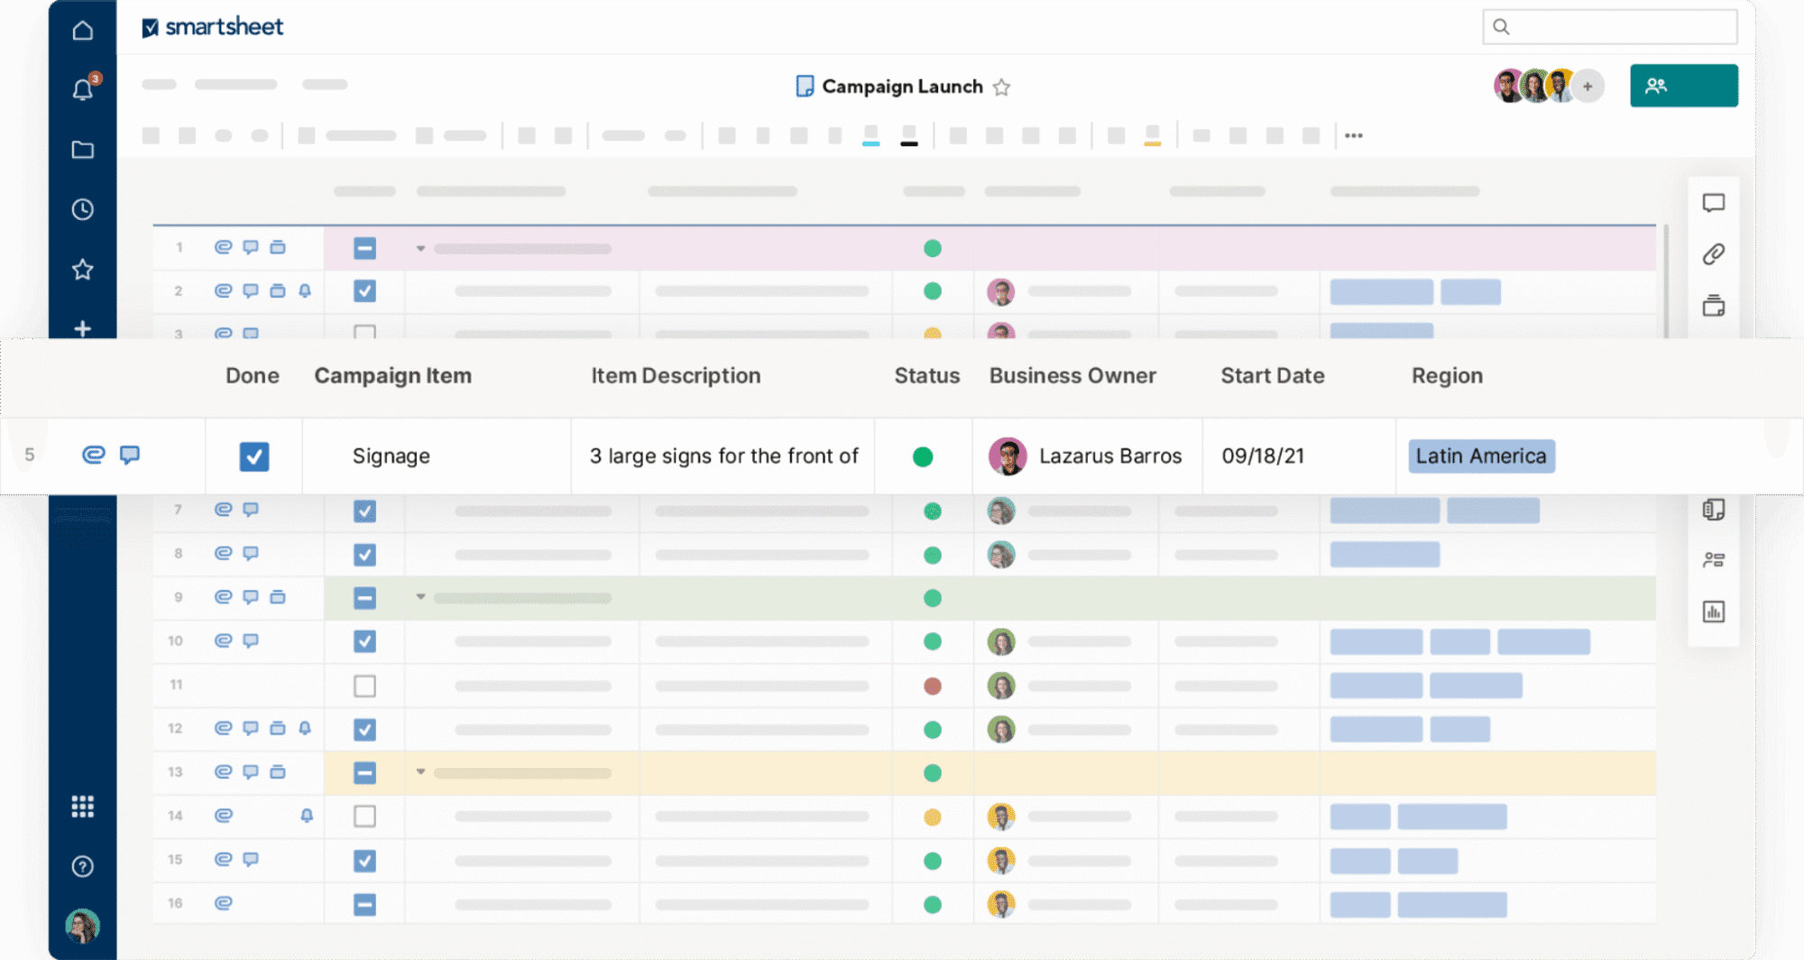Click the Latin America region tag
1804x960 pixels.
pos(1480,457)
